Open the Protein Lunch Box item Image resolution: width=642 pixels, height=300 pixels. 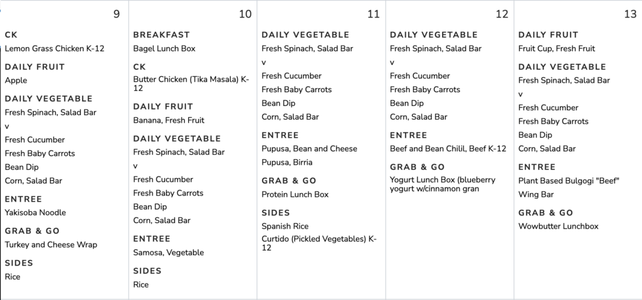(295, 195)
